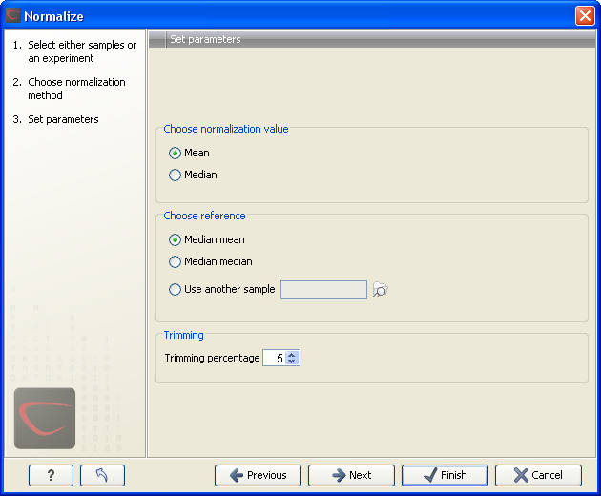Click the another sample text field
The image size is (601, 496).
[x=323, y=289]
